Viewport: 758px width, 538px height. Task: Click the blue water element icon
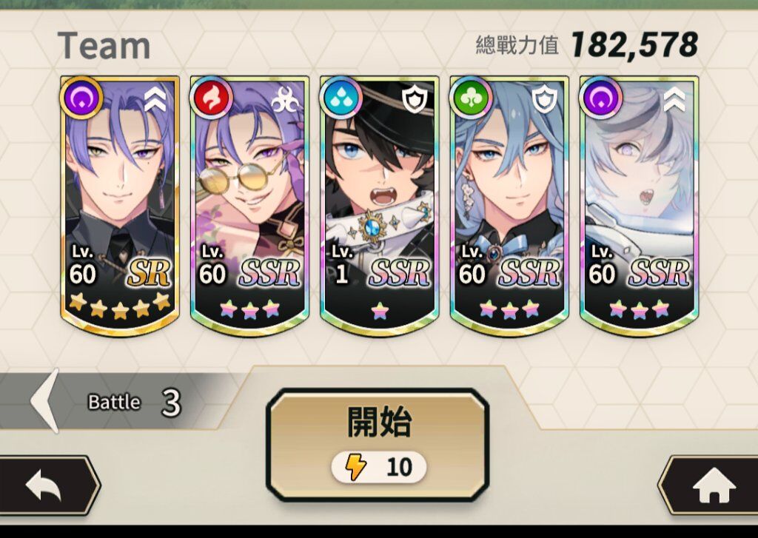click(341, 98)
